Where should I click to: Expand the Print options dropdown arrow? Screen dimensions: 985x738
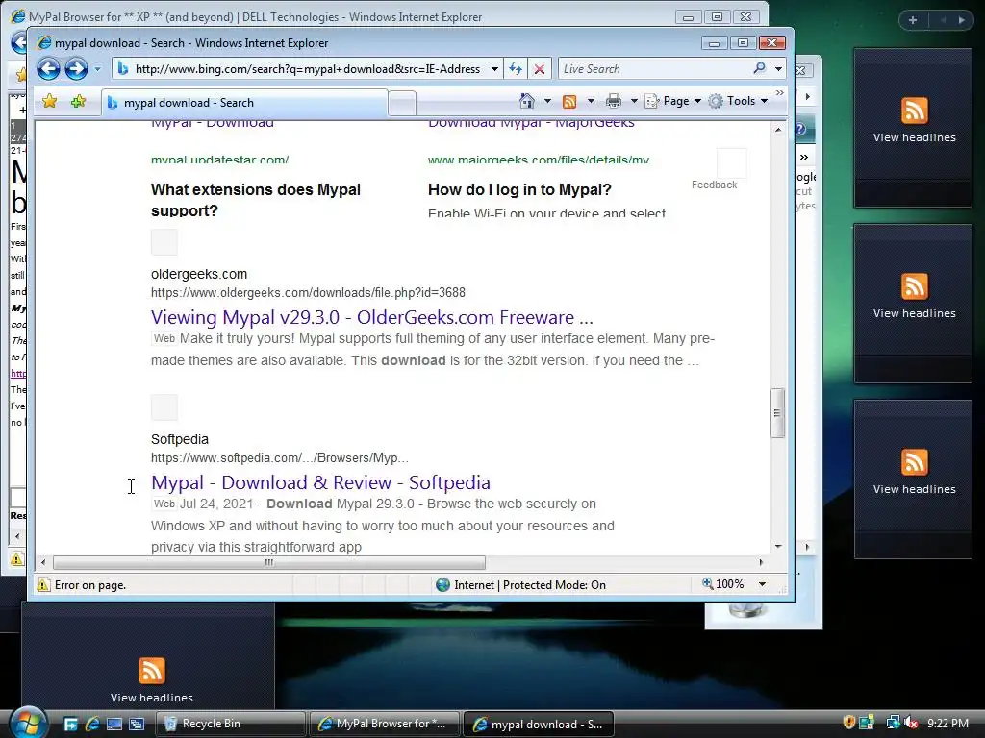[634, 101]
